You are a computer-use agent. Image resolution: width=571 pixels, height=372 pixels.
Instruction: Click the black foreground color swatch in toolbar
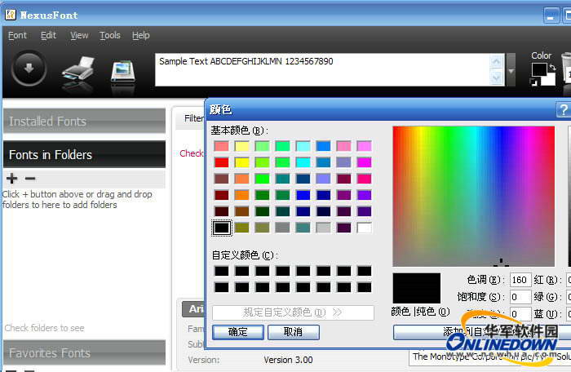[539, 70]
